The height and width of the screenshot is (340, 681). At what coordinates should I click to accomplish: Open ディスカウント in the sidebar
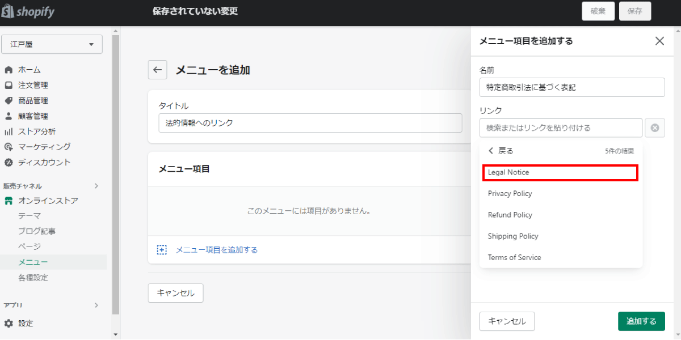(44, 161)
